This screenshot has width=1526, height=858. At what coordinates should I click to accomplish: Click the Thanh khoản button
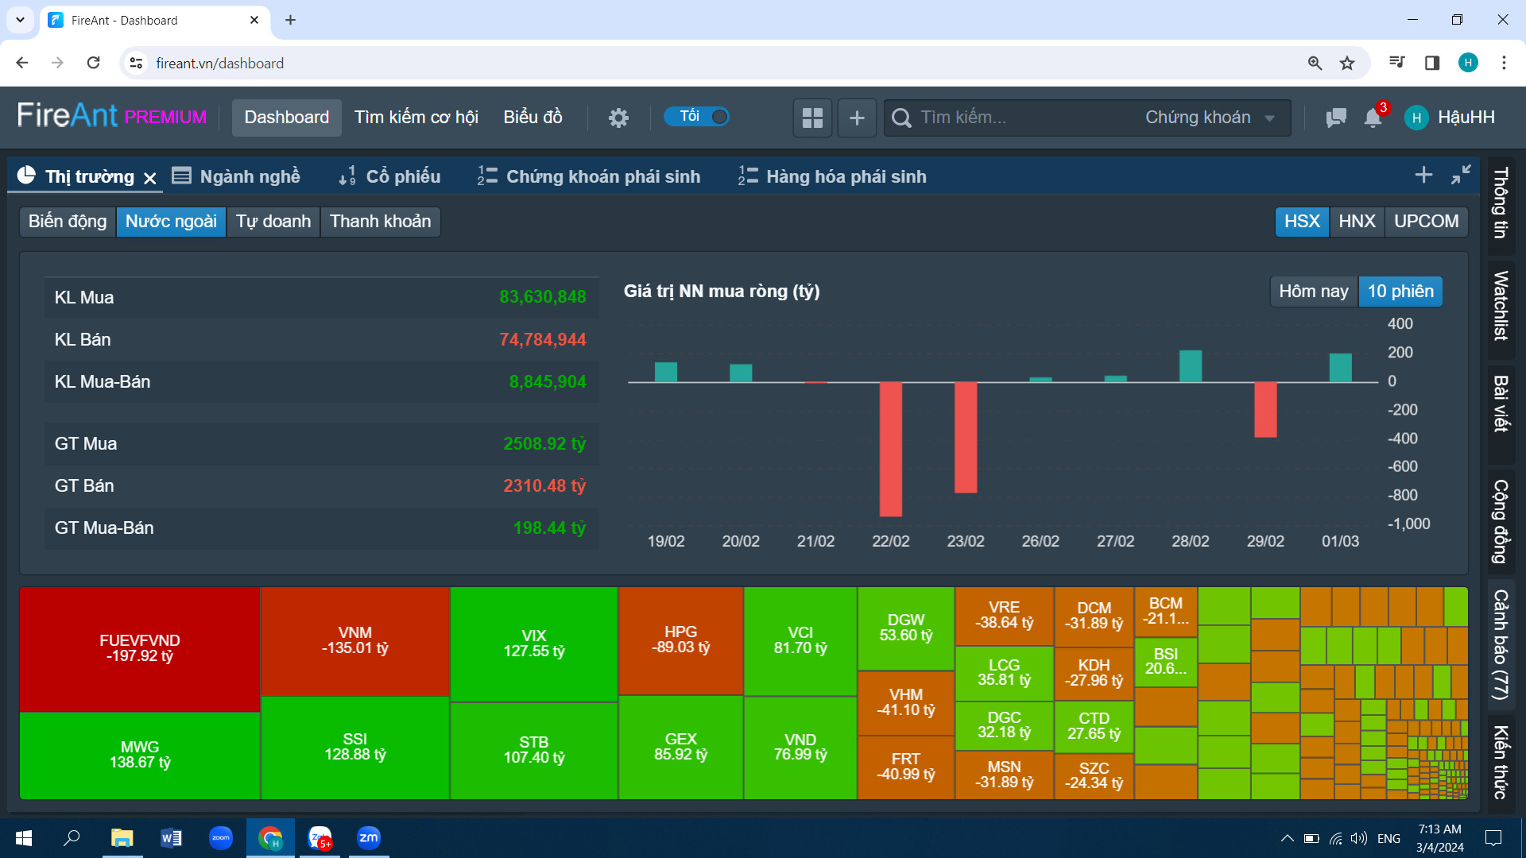coord(380,222)
